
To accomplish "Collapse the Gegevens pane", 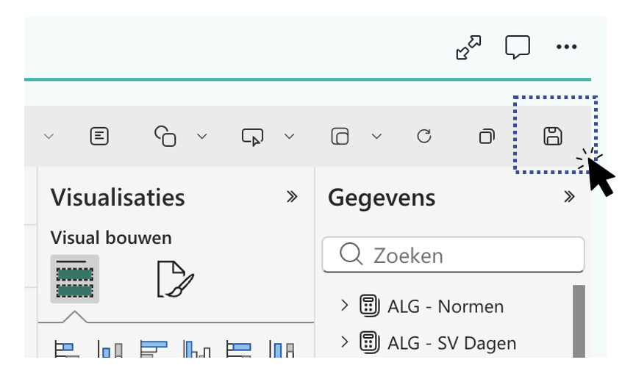I will click(568, 197).
